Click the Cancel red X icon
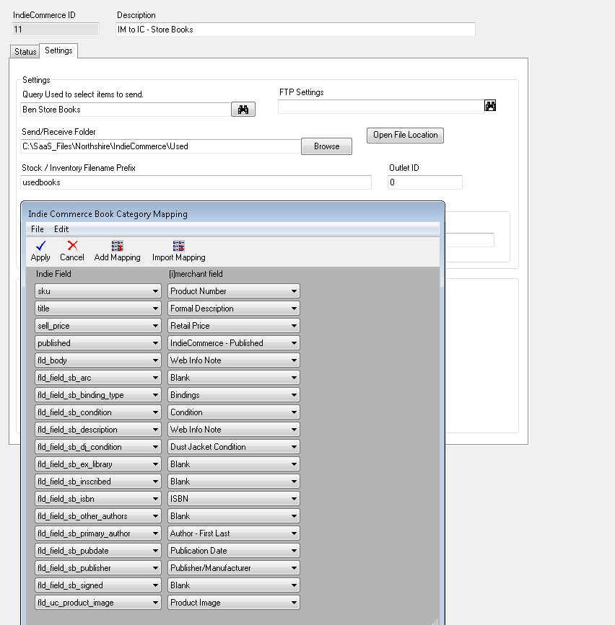The width and height of the screenshot is (615, 625). pyautogui.click(x=72, y=245)
